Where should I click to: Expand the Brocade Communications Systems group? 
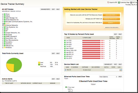point(3,22)
